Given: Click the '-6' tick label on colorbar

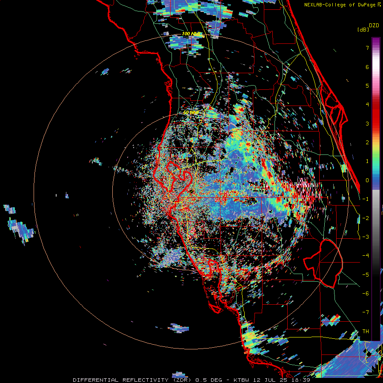Looking at the screenshot, I should 366,294.
